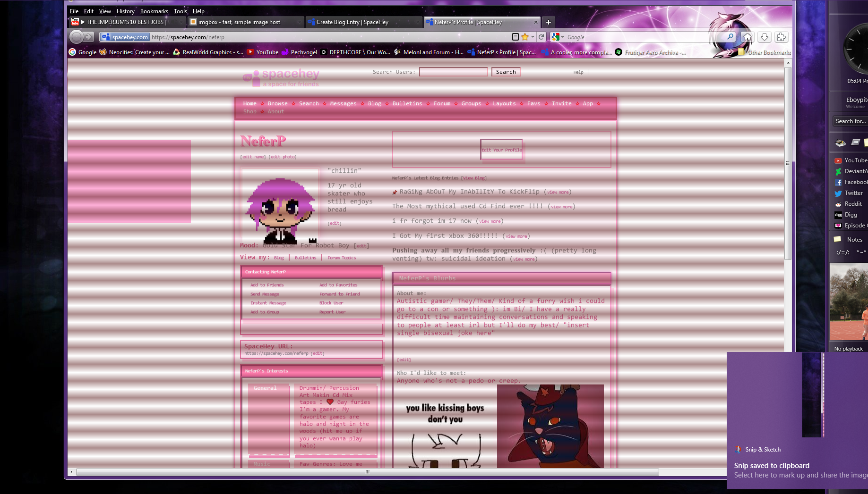Open Twitter in the sidebar gadget
This screenshot has width=868, height=494.
[849, 193]
